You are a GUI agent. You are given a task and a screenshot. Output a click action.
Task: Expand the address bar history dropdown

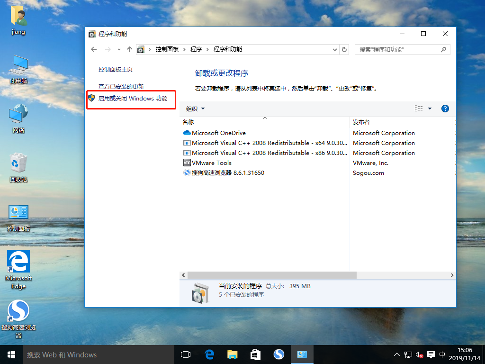coord(335,49)
